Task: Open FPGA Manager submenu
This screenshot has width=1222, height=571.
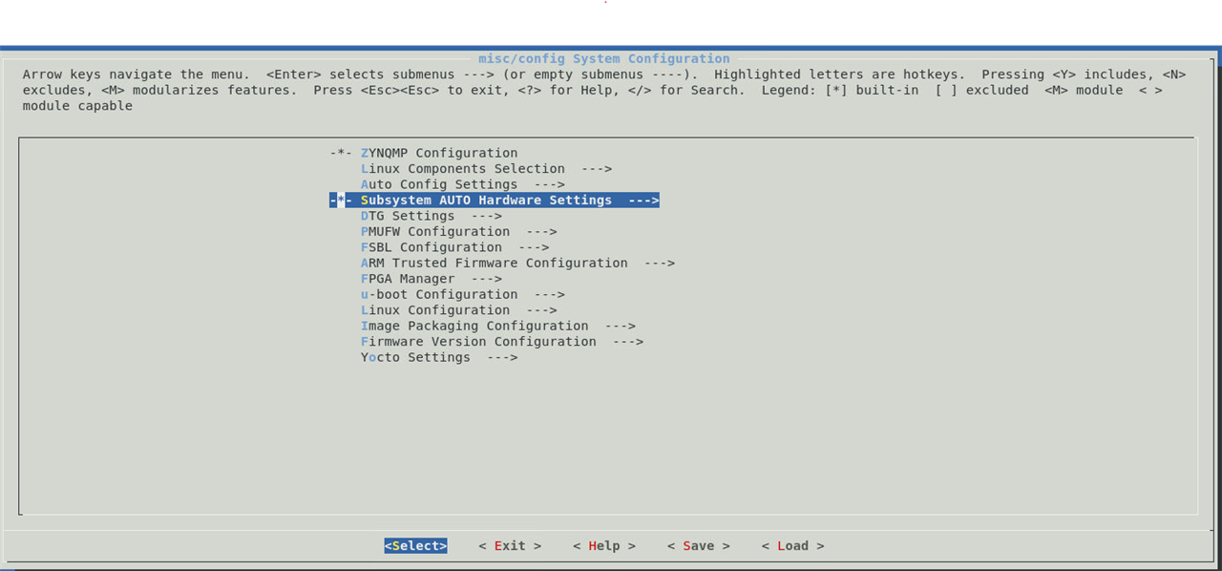Action: pyautogui.click(x=432, y=279)
